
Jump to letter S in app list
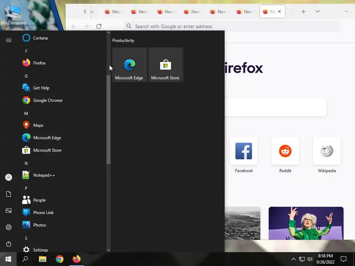point(26,238)
